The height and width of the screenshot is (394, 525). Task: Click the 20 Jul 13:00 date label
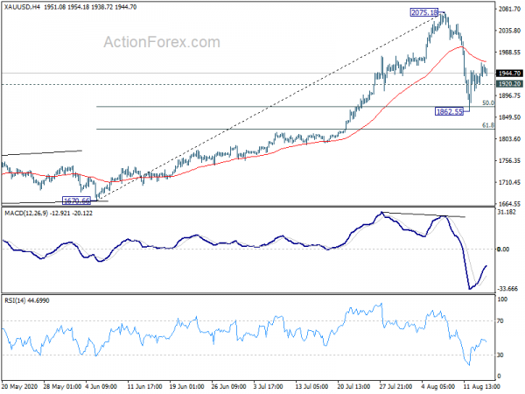coord(354,386)
